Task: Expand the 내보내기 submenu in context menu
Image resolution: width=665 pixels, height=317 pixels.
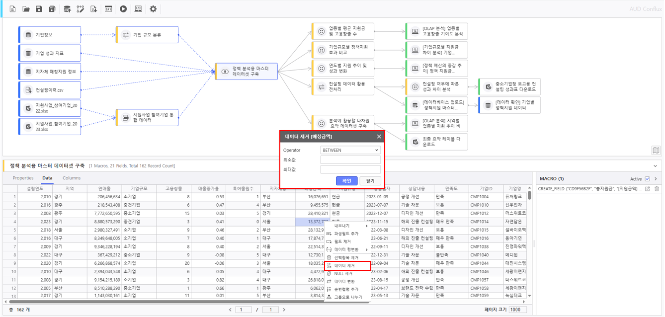Action: [347, 226]
